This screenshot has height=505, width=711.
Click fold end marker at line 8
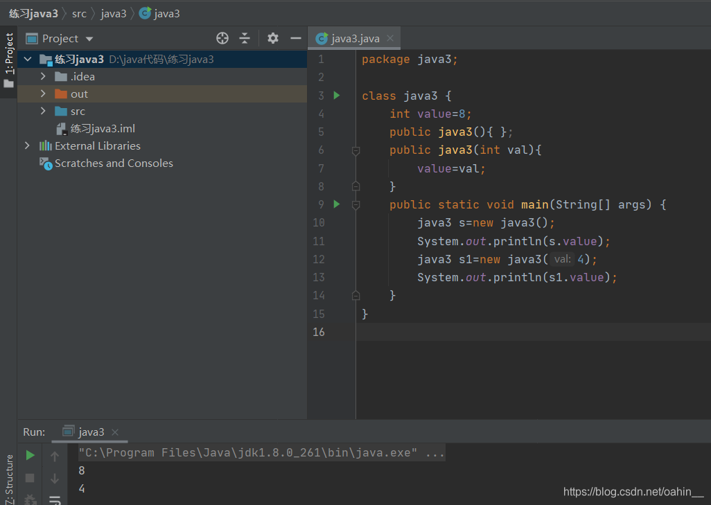[x=356, y=186]
